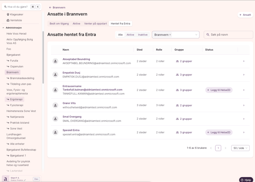Click the sidebar scrollbar
The height and width of the screenshot is (182, 255).
[x=43, y=57]
